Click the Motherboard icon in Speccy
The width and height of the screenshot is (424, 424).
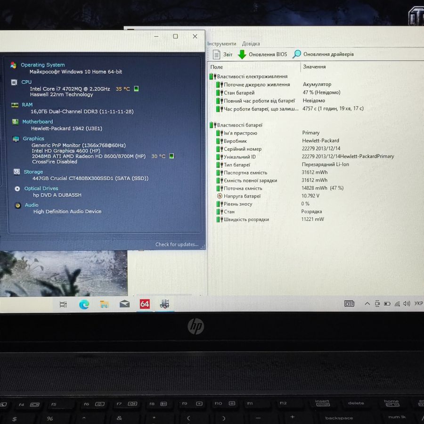point(15,122)
